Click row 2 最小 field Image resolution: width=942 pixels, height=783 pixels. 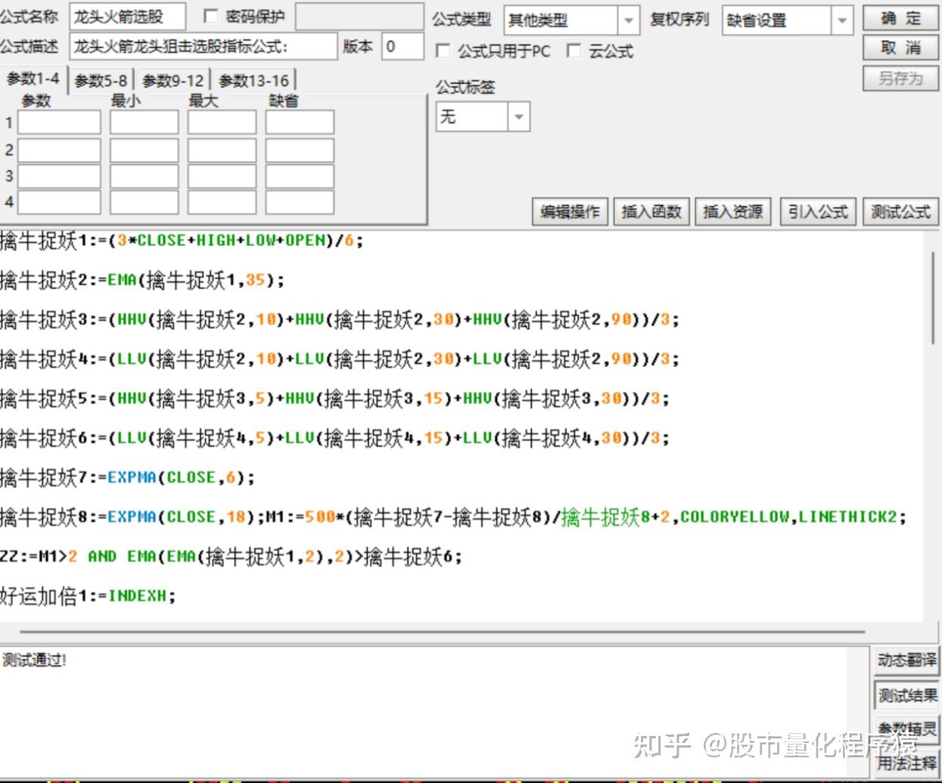point(144,150)
